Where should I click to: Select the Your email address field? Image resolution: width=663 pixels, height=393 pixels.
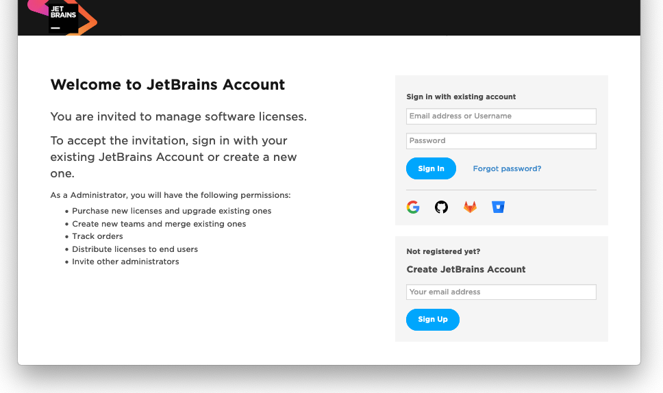(x=501, y=292)
